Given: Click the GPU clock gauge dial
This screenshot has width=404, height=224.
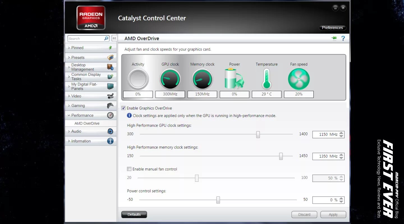Looking at the screenshot, I should pos(170,79).
